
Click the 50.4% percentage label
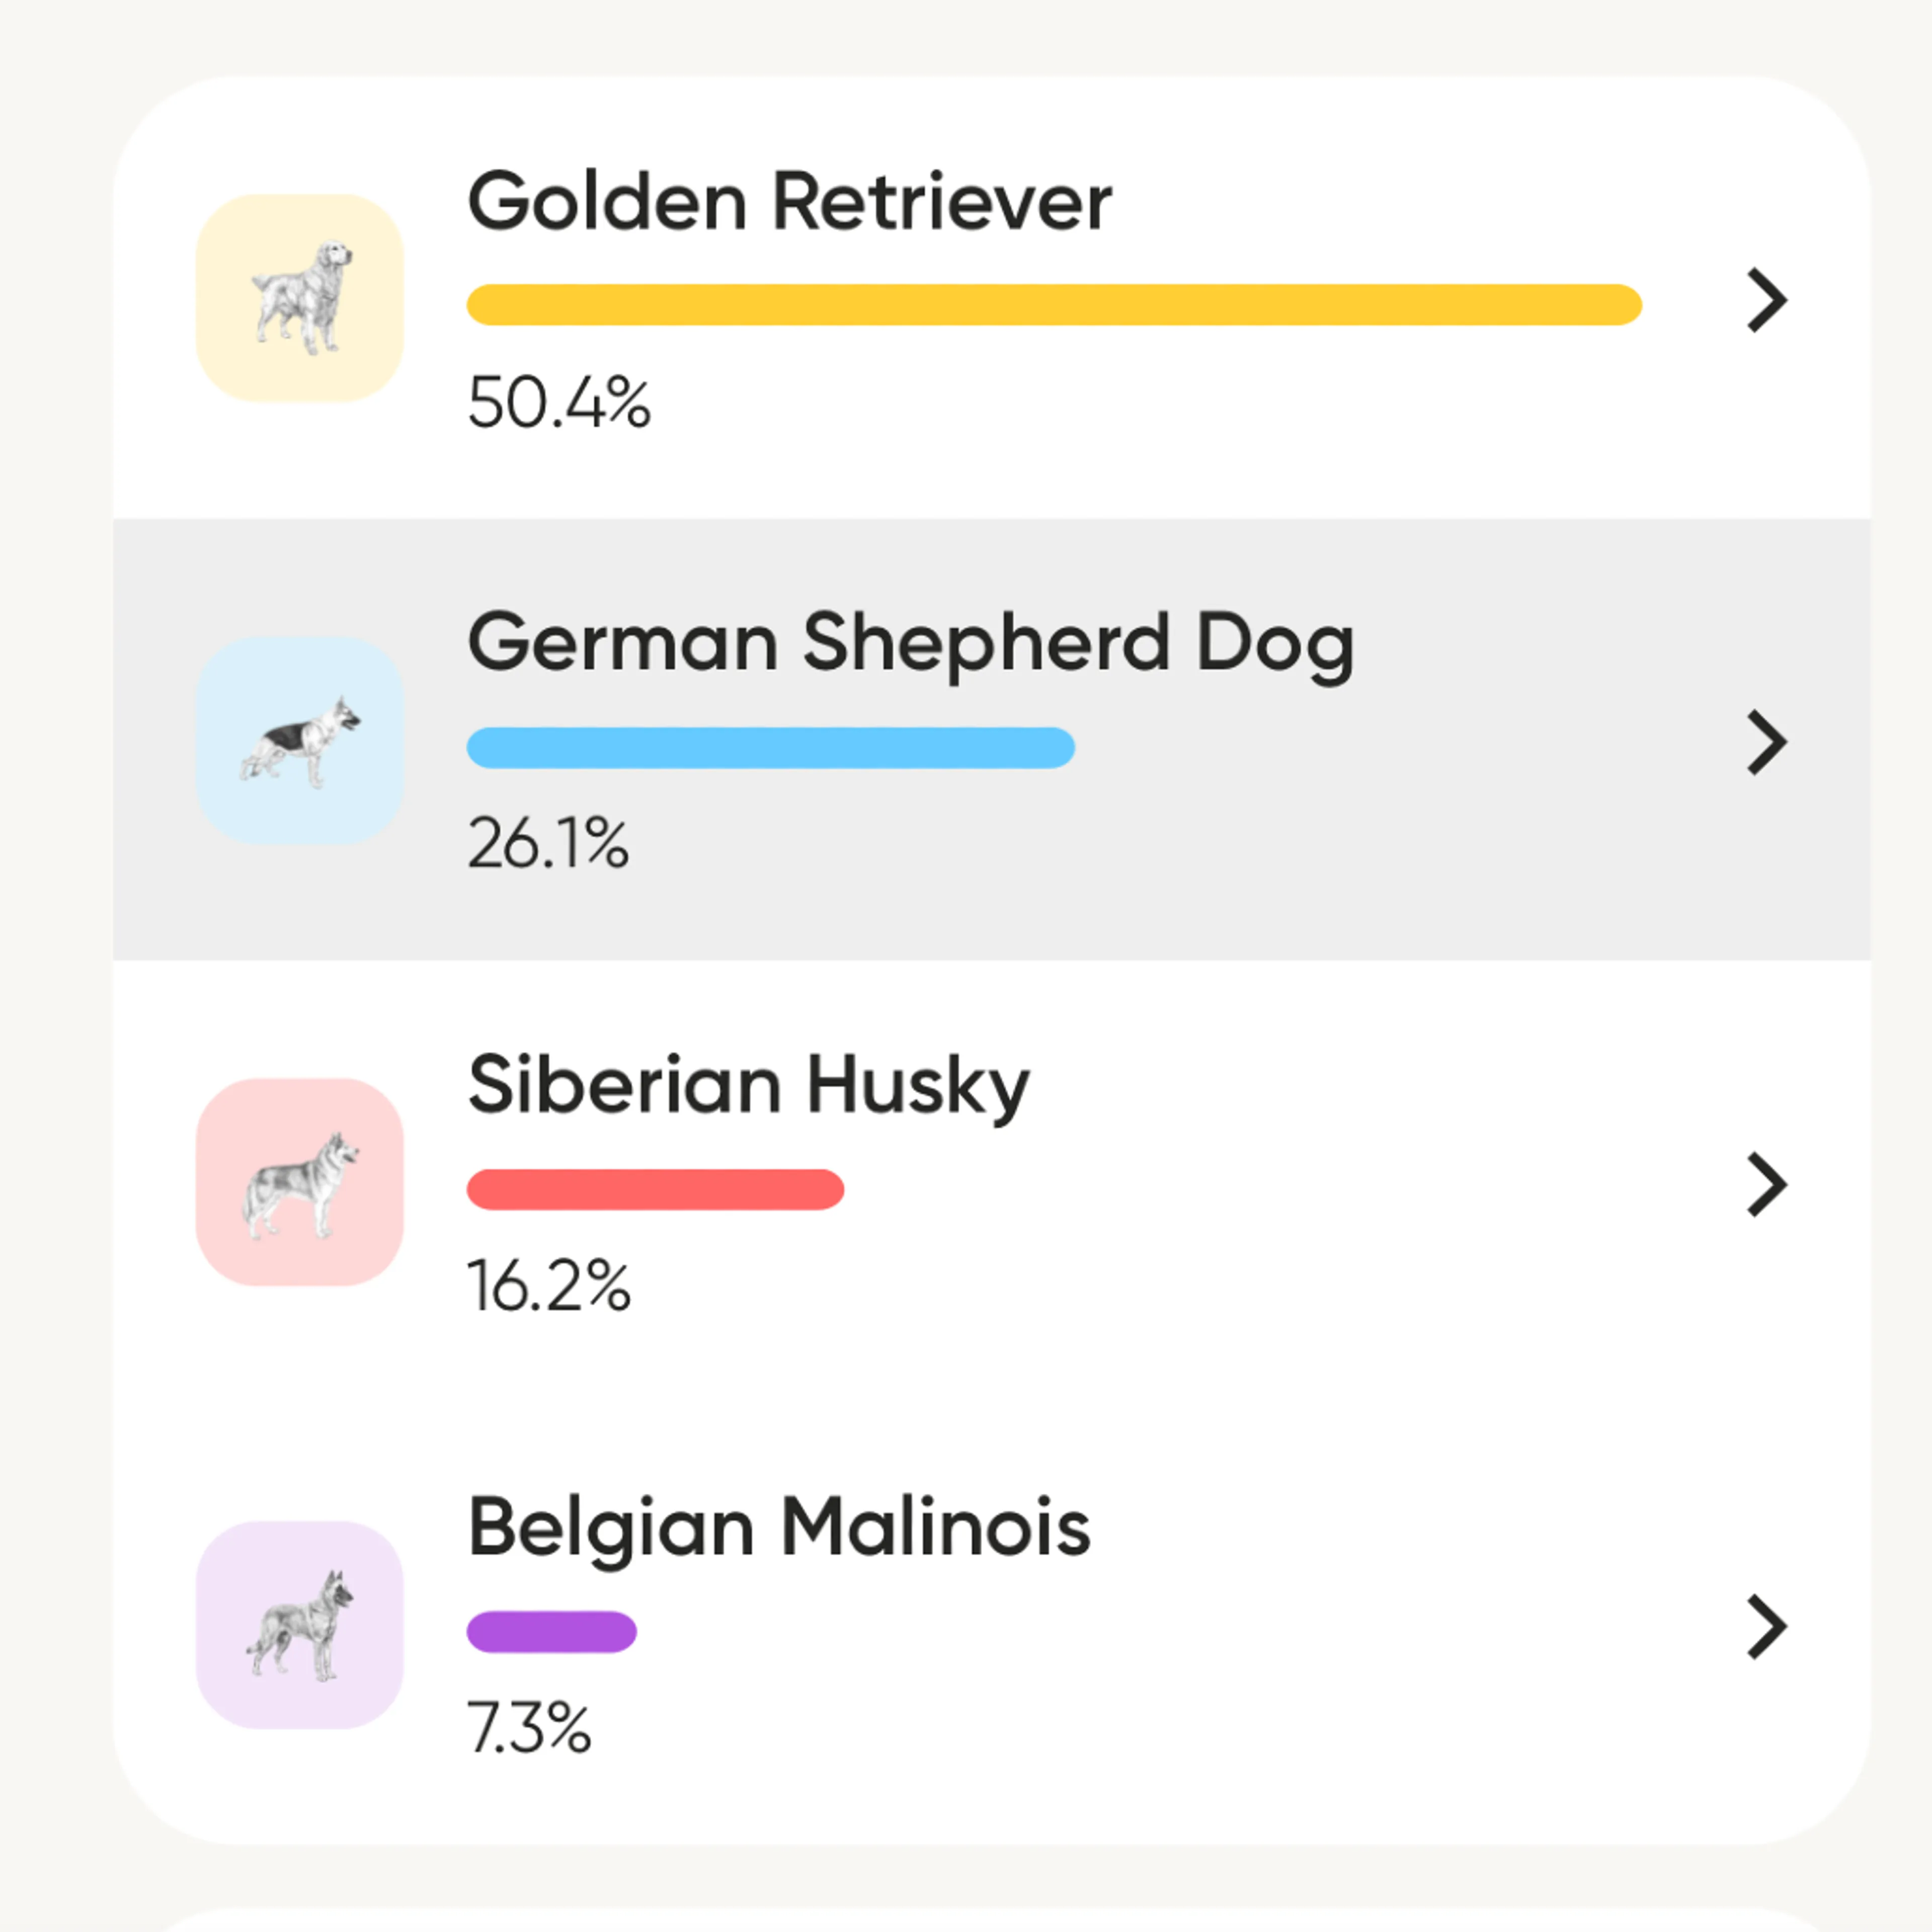[x=559, y=403]
